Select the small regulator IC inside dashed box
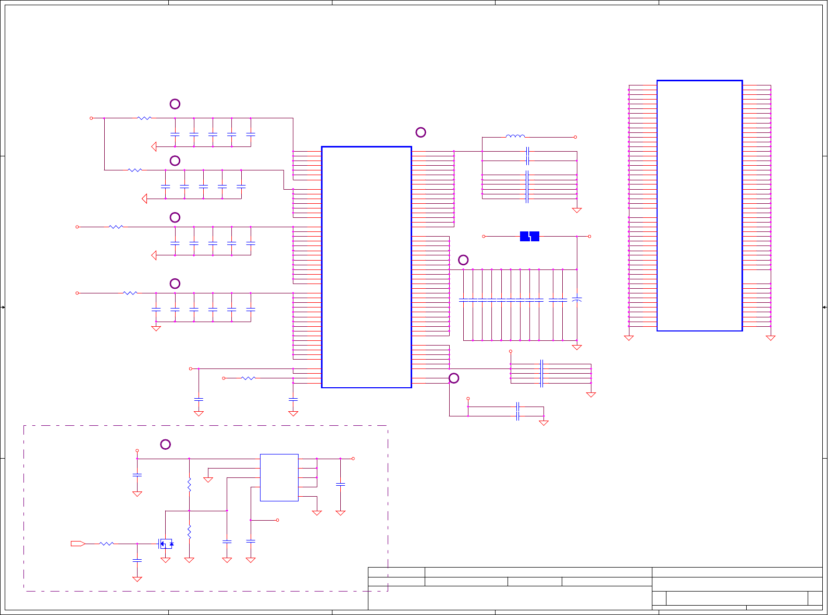The height and width of the screenshot is (615, 828). click(x=279, y=477)
